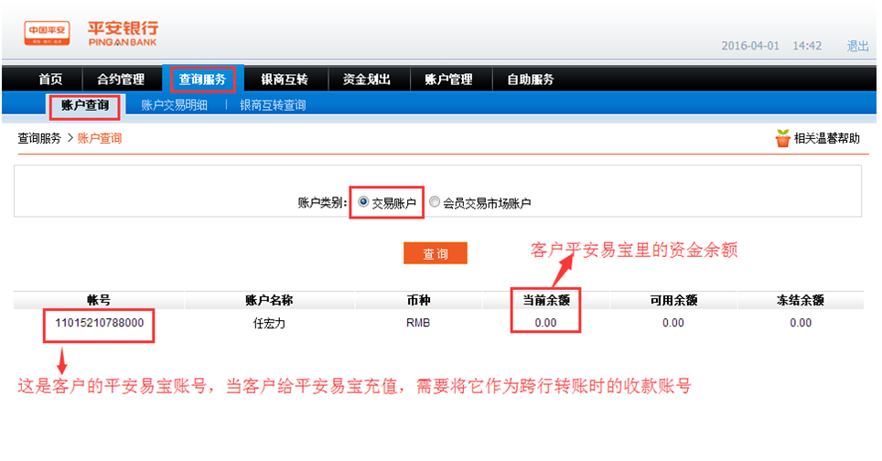Image resolution: width=882 pixels, height=461 pixels.
Task: Click 账户查询 in the breadcrumb
Action: 100,138
